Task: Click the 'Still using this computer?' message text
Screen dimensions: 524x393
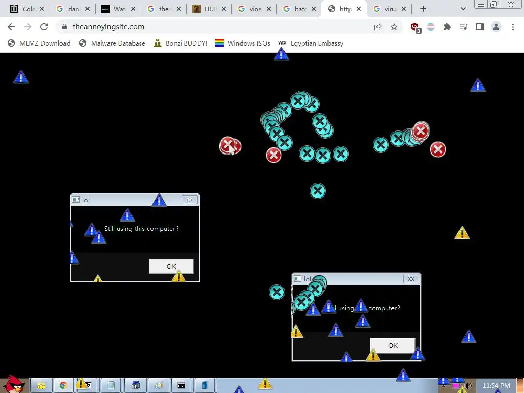Action: coord(141,229)
